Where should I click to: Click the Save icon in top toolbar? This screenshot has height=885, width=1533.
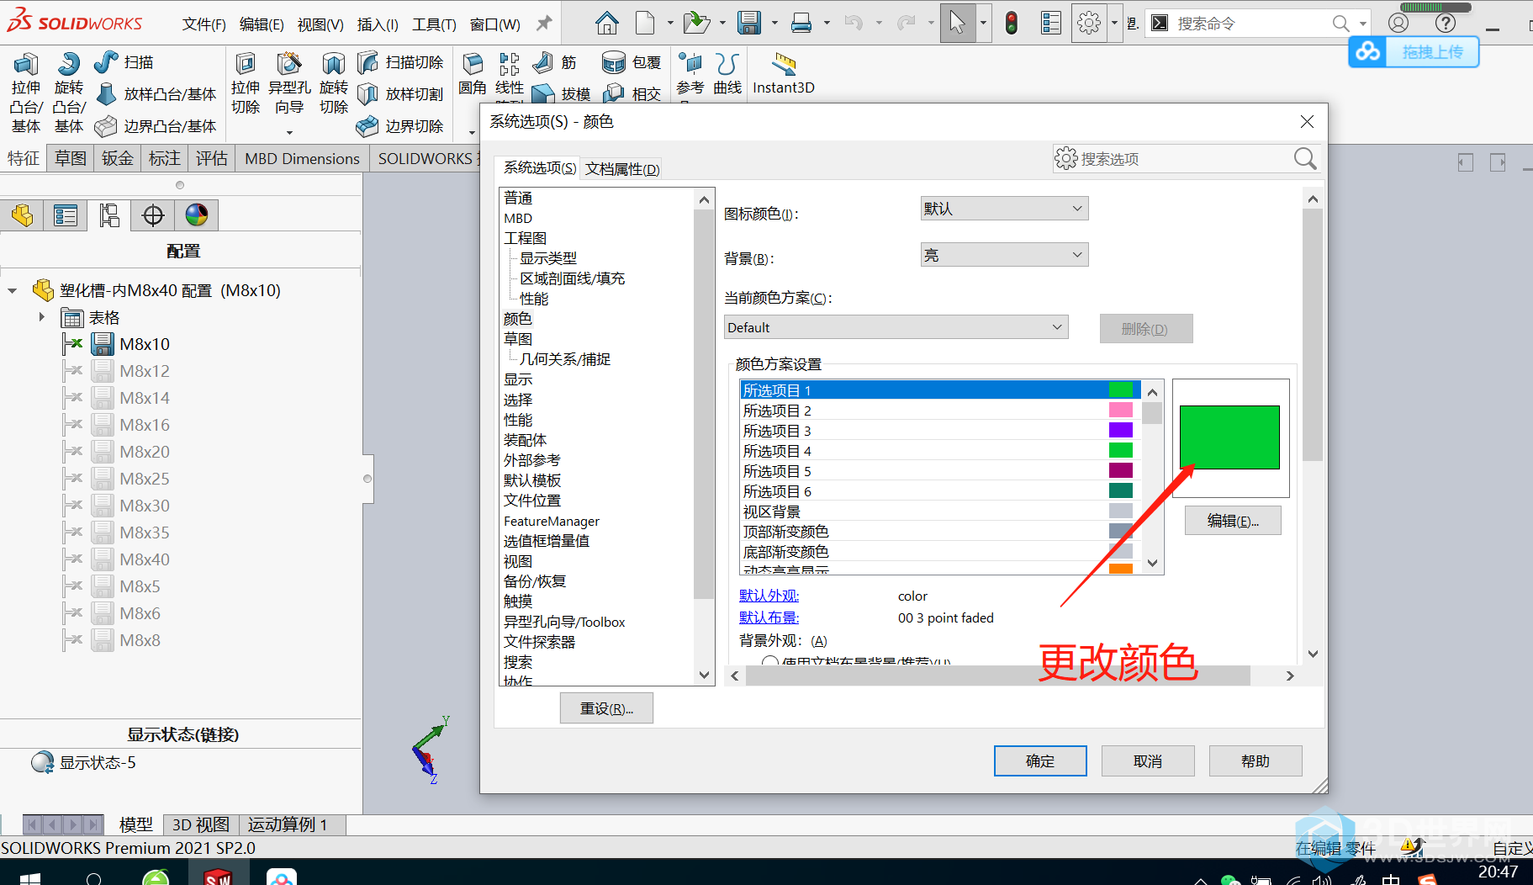(749, 23)
